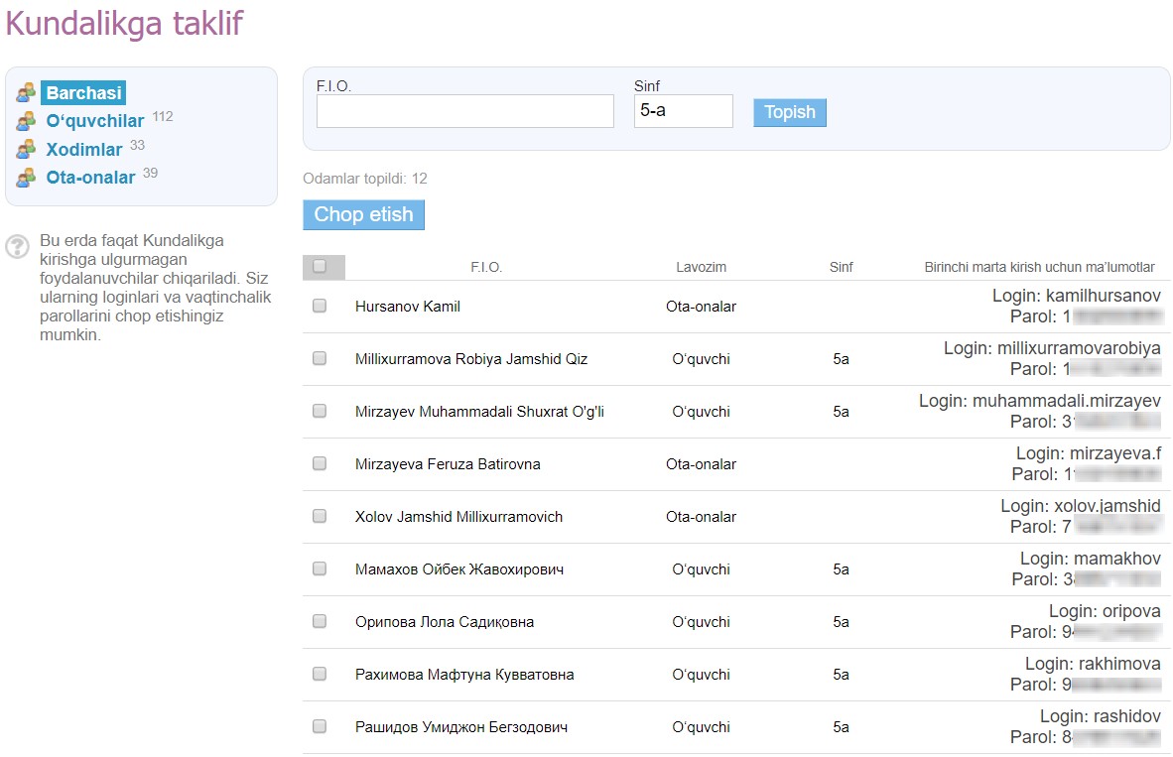Image resolution: width=1173 pixels, height=757 pixels.
Task: Click the people icon next to Barchasi
Action: click(26, 92)
